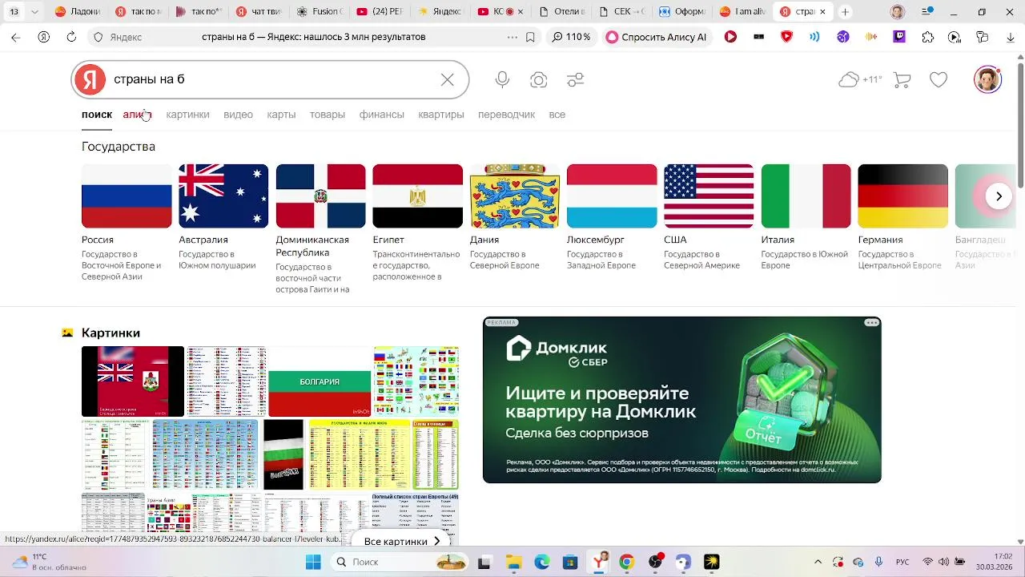Click the browser address bar title

313,37
